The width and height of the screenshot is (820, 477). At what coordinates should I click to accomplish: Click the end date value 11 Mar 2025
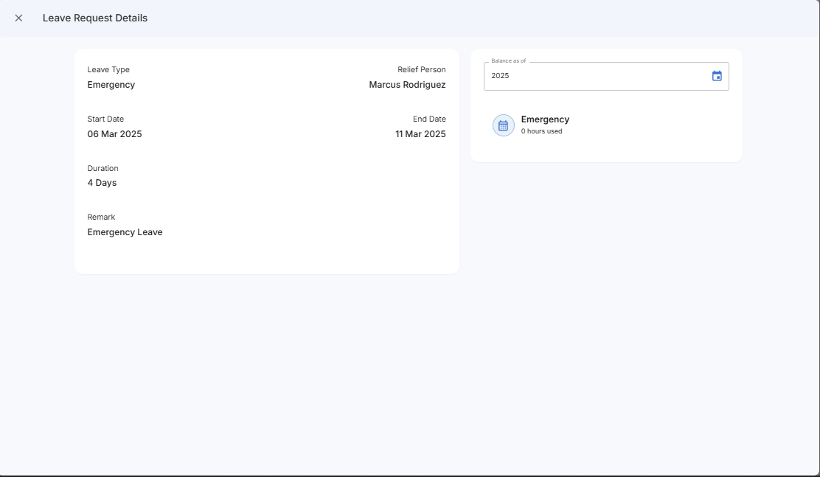click(420, 134)
